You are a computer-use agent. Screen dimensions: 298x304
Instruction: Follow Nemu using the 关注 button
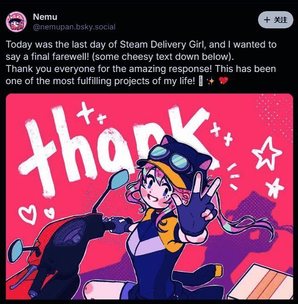[x=276, y=20]
